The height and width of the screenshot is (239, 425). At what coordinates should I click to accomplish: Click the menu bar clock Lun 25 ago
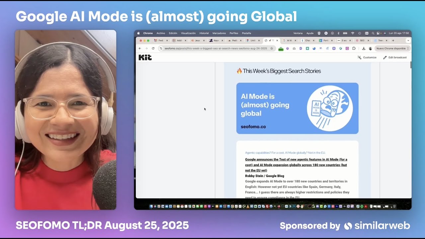399,33
